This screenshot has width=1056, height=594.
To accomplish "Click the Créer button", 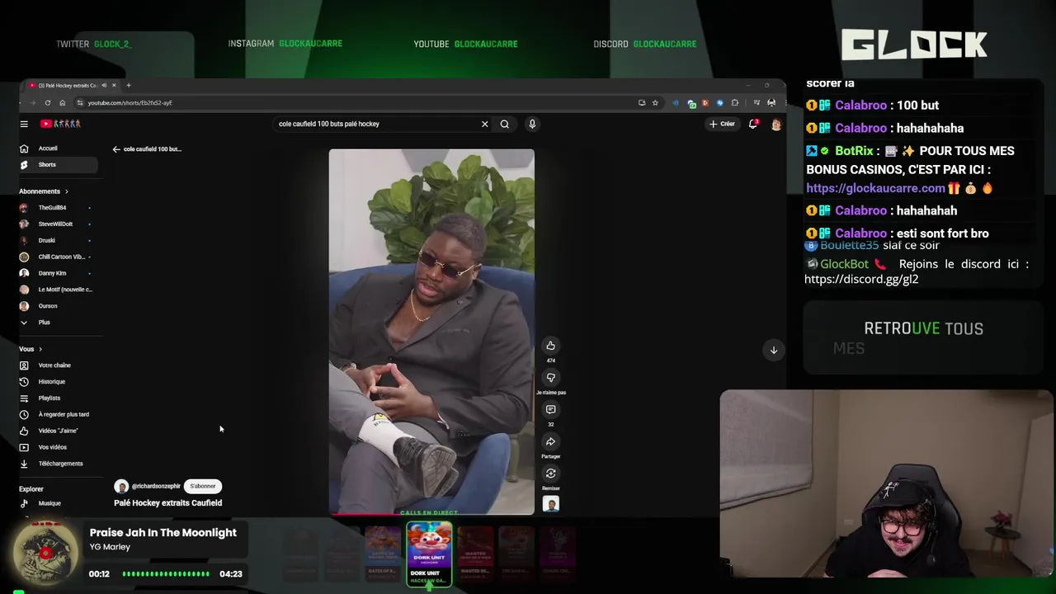I will 722,124.
